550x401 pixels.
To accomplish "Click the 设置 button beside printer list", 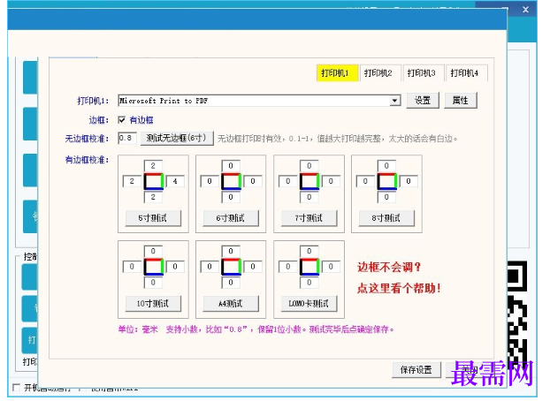I will (423, 101).
